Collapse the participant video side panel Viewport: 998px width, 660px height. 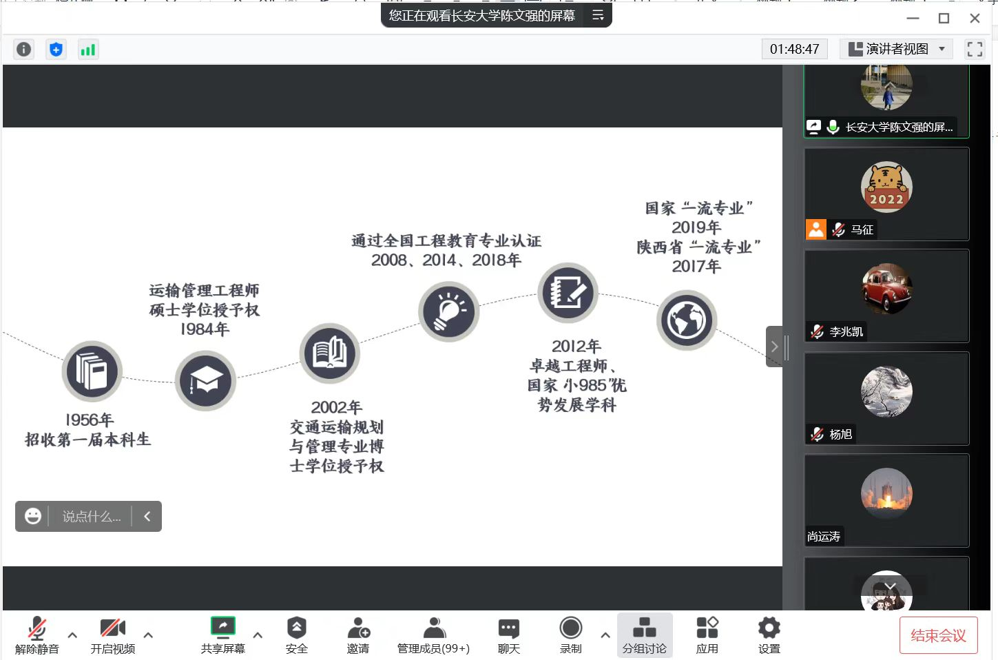coord(774,347)
